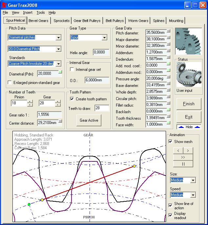The image size is (208, 225).
Task: Open the animation Size dropdown
Action: (193, 180)
